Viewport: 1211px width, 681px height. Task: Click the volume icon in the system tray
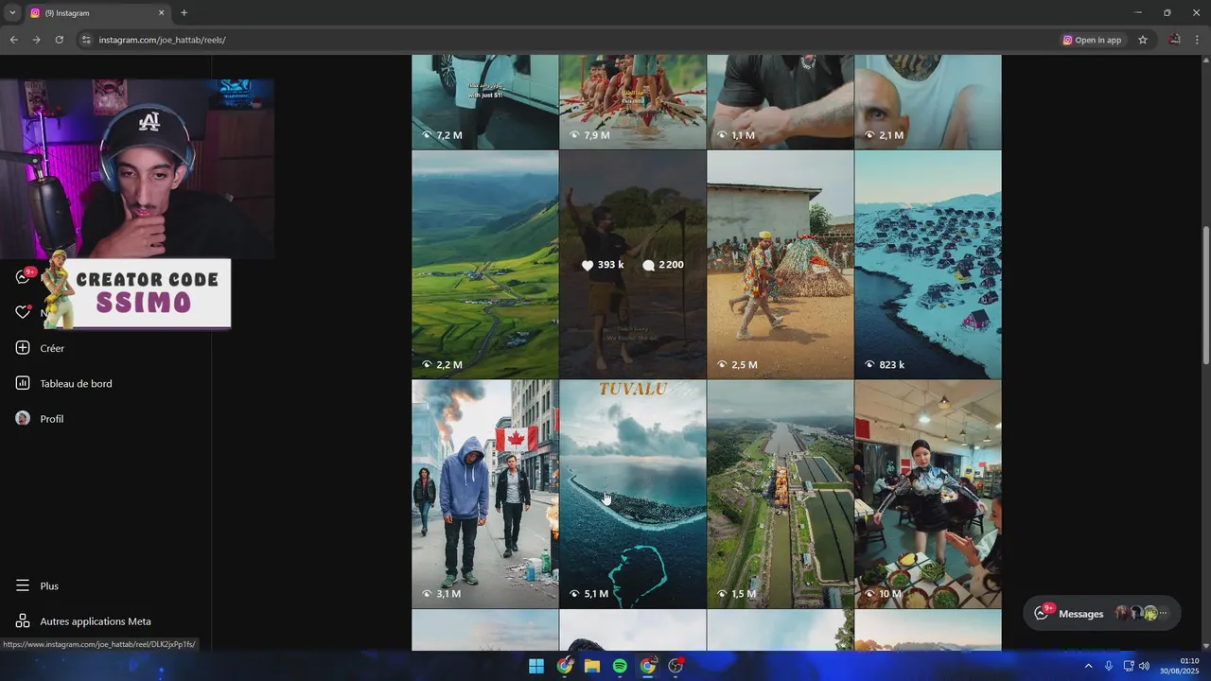1144,666
